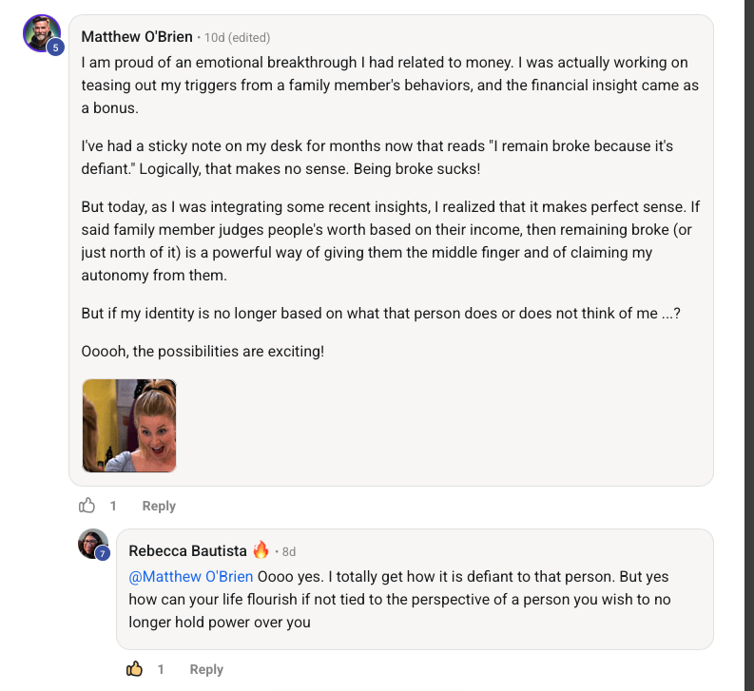Image resolution: width=754 pixels, height=691 pixels.
Task: Open Matthew O'Brien's name link
Action: point(137,37)
